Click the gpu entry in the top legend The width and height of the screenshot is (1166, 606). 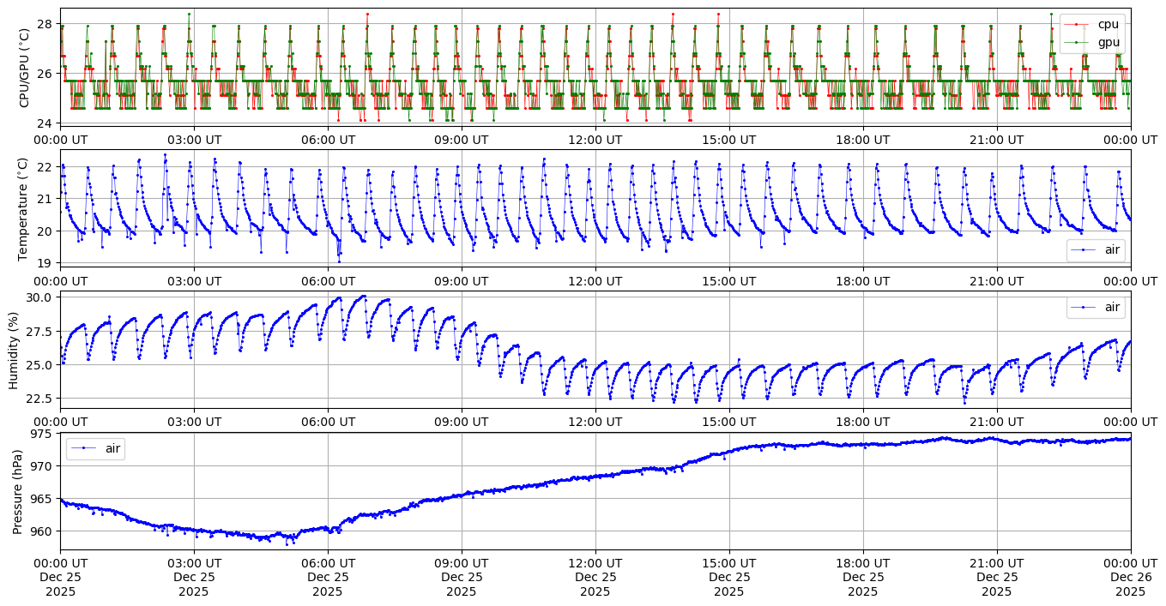tap(1109, 41)
